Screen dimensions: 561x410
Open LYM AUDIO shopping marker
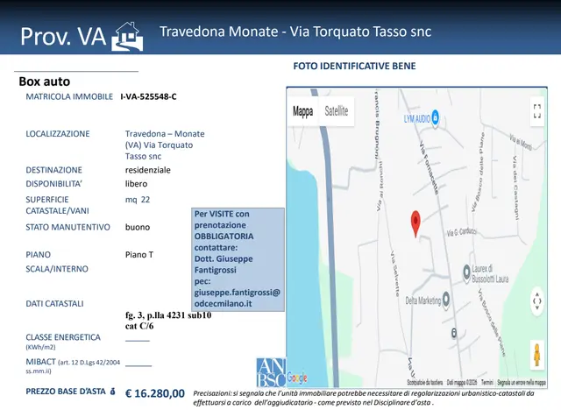point(436,117)
